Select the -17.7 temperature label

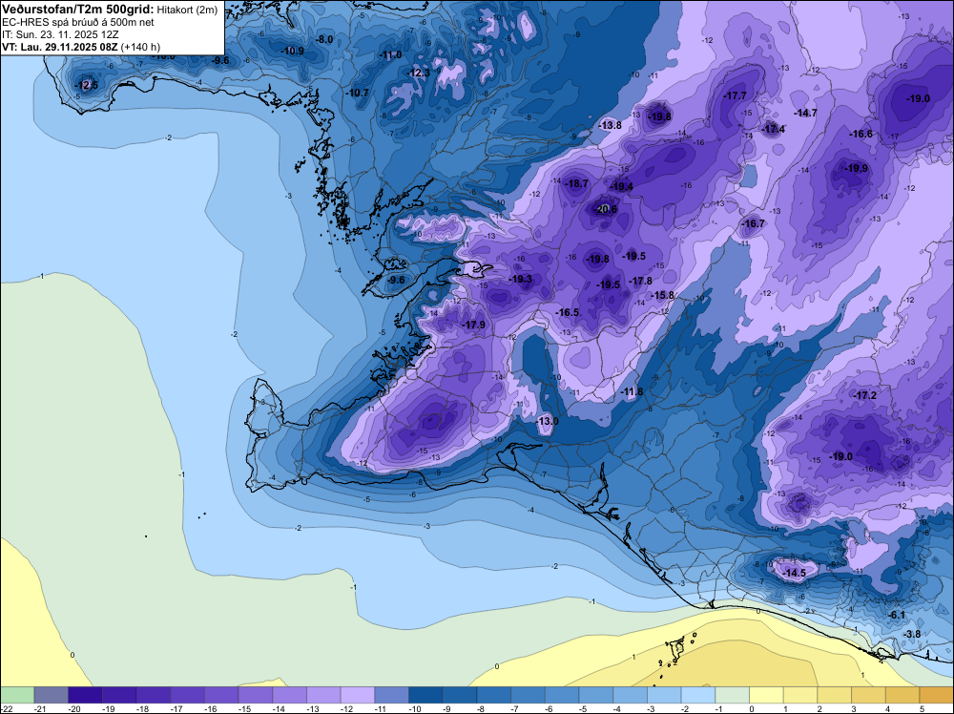pyautogui.click(x=735, y=95)
